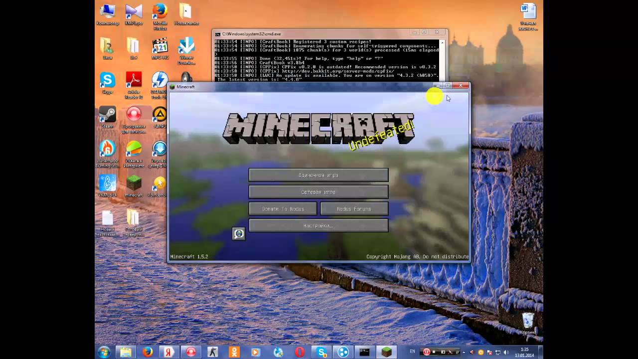Screen dimensions: 638x359
Task: Launch VKMusic from the desktop icon
Action: [107, 185]
